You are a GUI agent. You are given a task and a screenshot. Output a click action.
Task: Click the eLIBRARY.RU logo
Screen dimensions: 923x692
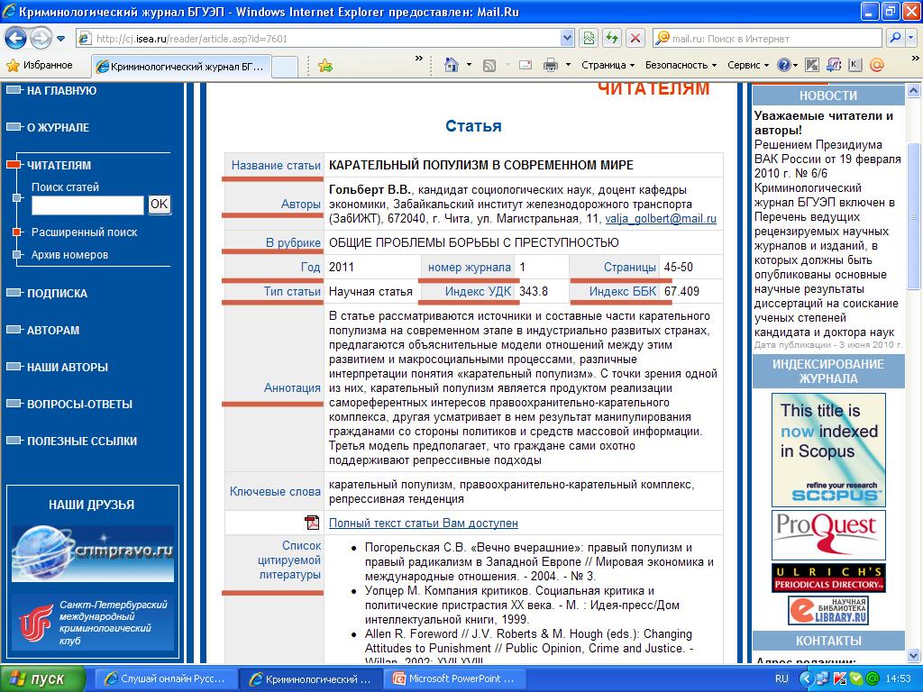coord(828,610)
